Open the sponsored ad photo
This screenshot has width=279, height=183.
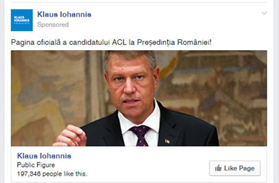pyautogui.click(x=139, y=98)
